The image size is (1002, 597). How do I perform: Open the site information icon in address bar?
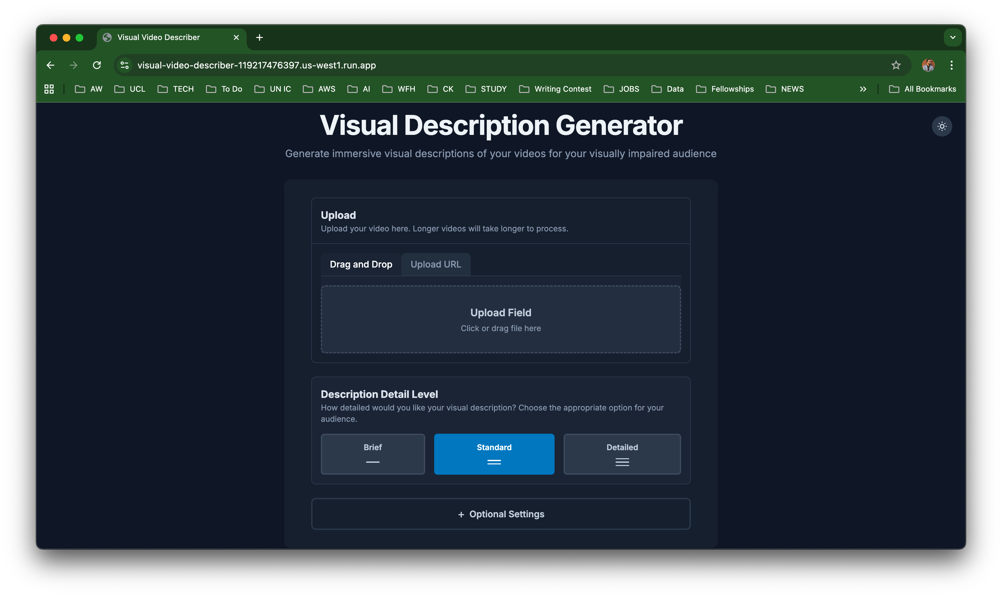coord(125,65)
